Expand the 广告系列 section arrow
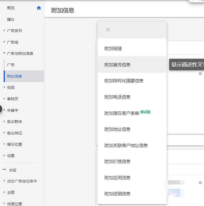The width and height of the screenshot is (204, 206). (x=4, y=30)
